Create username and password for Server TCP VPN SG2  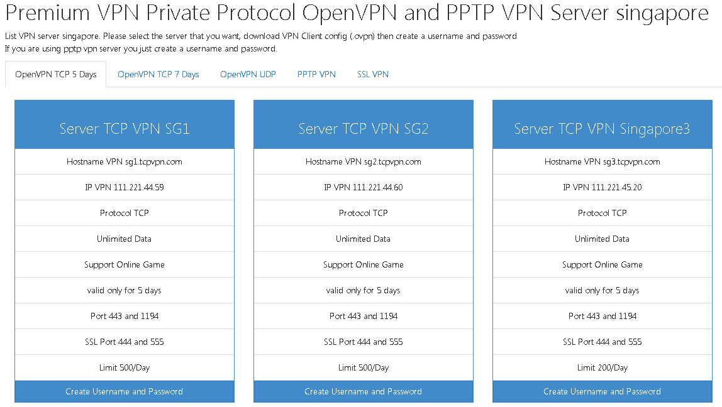363,391
